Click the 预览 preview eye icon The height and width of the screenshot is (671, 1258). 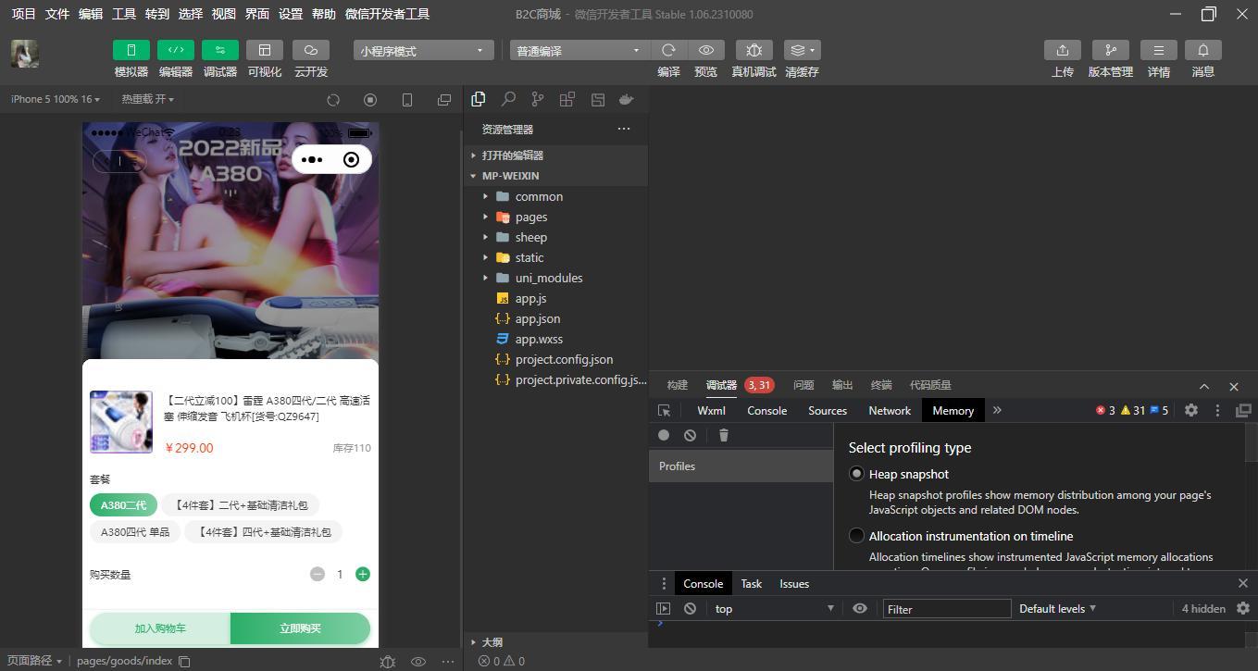tap(706, 50)
